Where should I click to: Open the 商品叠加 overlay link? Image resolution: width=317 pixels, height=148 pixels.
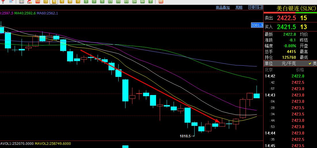tap(223, 7)
